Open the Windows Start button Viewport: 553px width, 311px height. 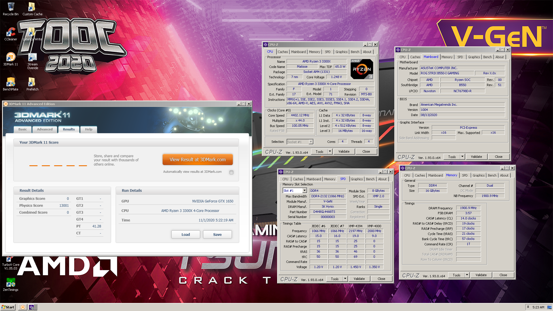point(8,307)
